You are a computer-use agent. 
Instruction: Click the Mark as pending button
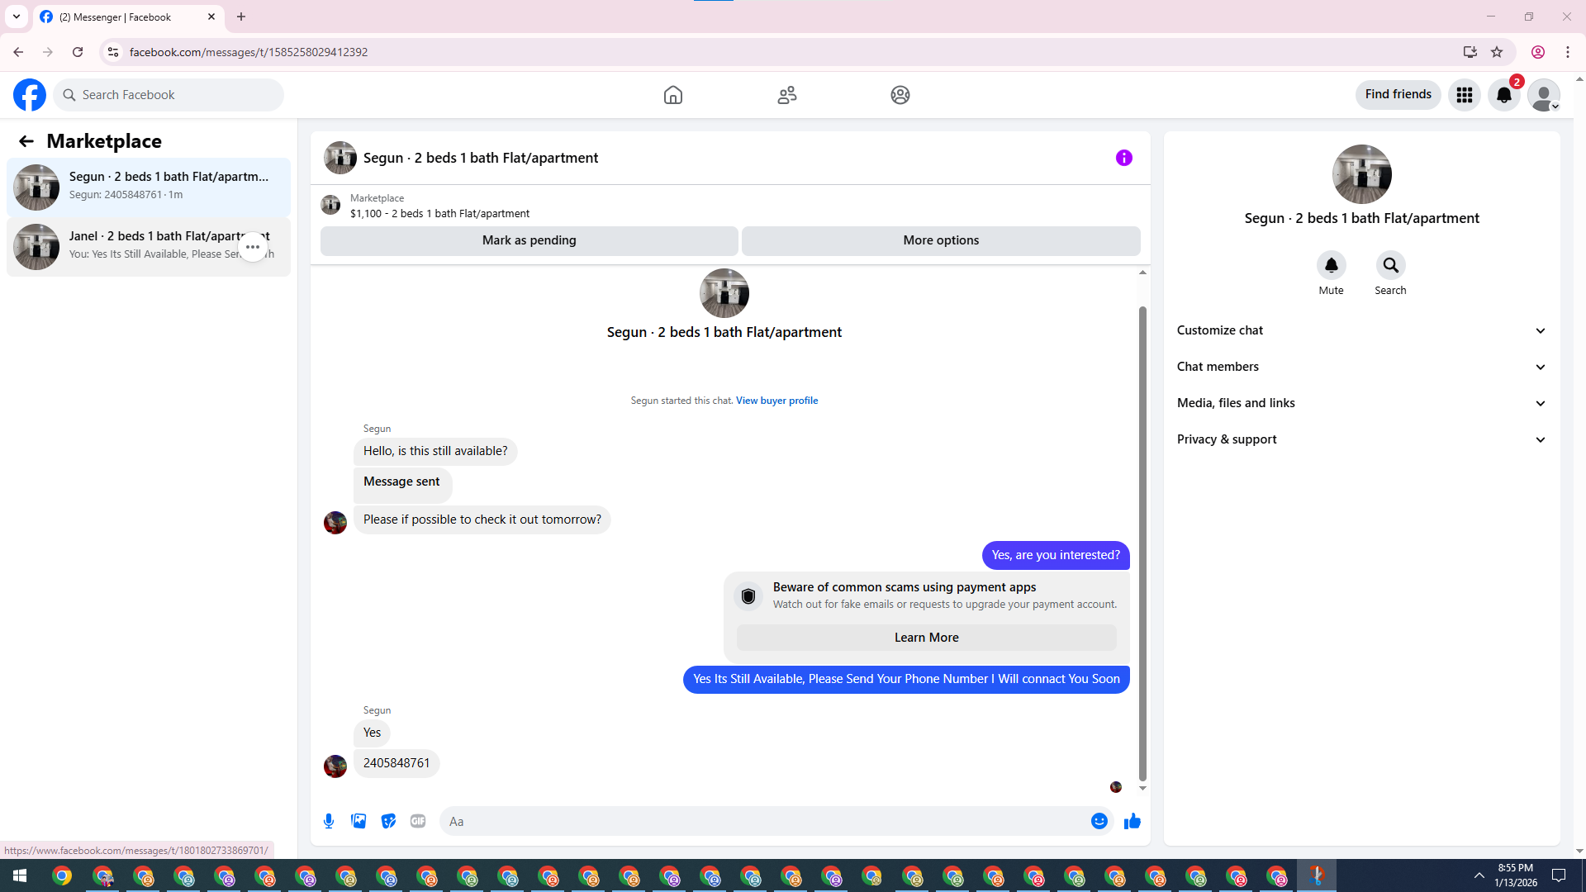coord(529,240)
